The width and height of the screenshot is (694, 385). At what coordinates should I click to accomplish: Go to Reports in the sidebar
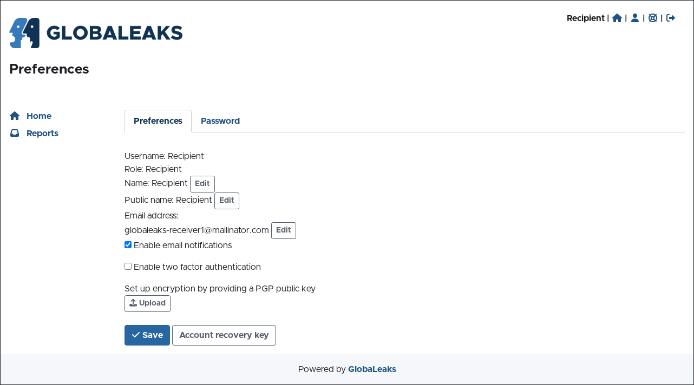tap(42, 134)
